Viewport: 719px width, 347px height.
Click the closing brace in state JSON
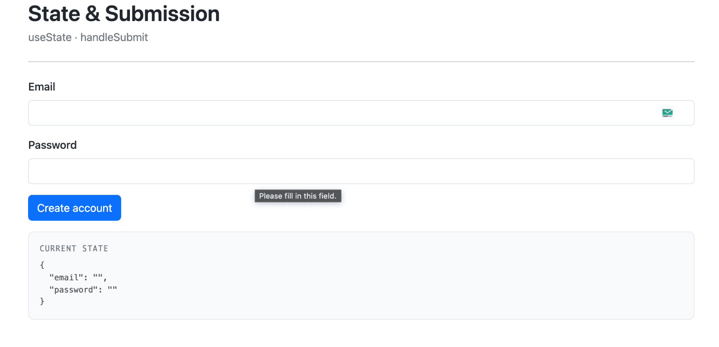click(x=42, y=301)
